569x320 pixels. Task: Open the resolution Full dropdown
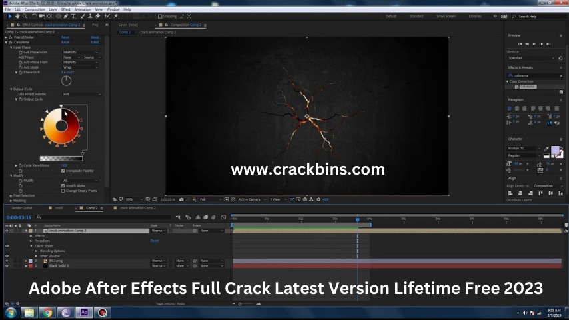(x=211, y=199)
